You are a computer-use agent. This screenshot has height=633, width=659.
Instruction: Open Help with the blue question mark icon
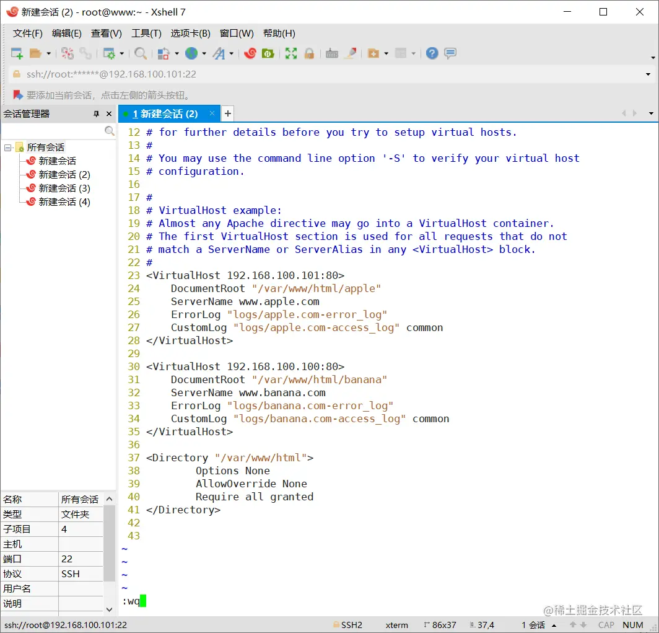coord(432,53)
